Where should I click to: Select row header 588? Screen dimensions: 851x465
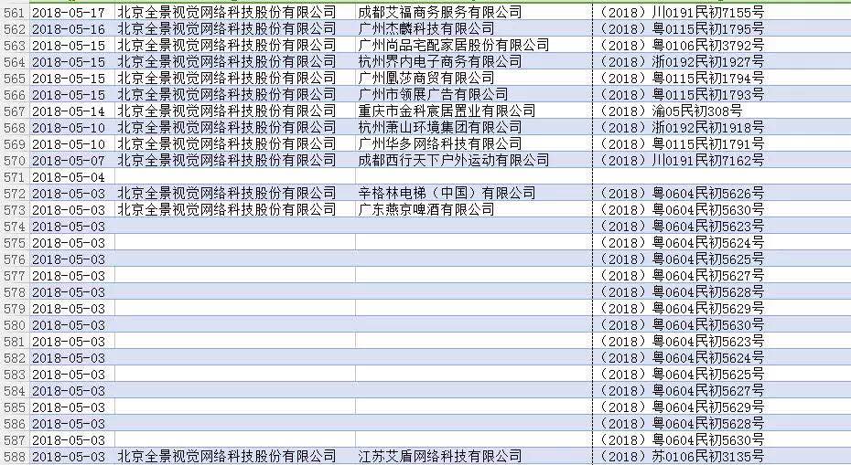15,456
